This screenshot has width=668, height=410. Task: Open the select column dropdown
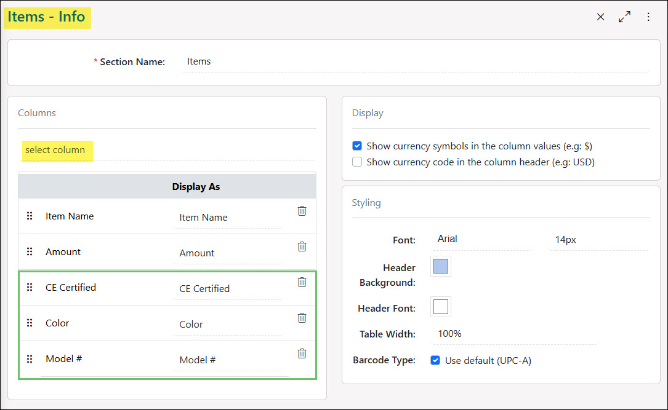169,151
